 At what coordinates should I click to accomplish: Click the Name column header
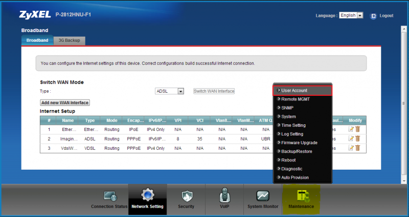click(x=68, y=120)
